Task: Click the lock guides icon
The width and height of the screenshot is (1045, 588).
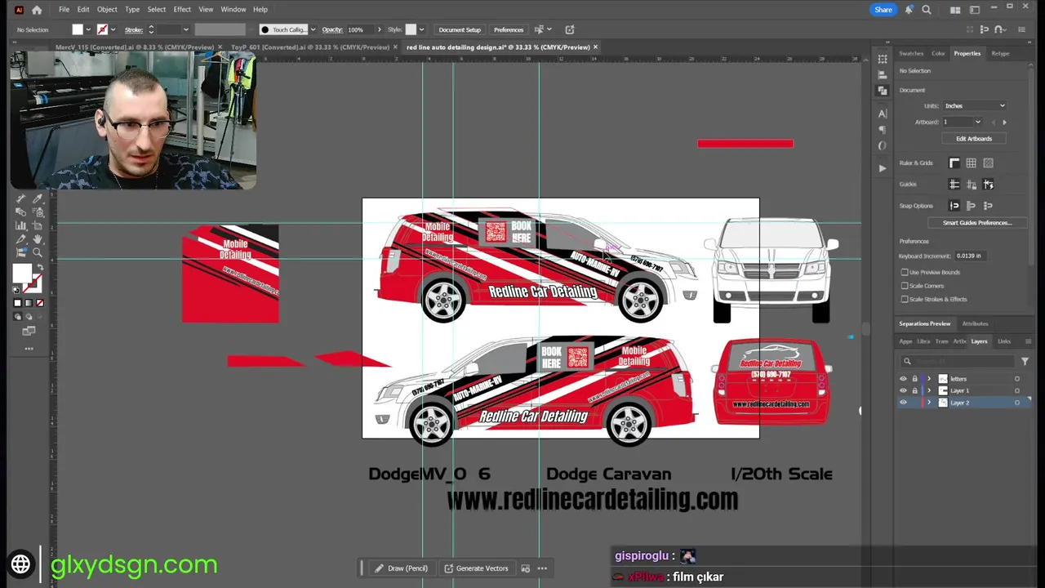Action: click(x=971, y=185)
